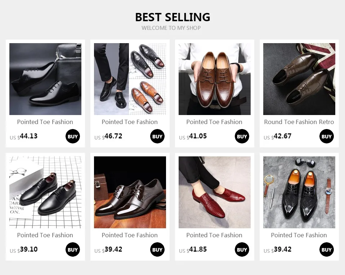Click Round Toe Fashion Retro title link
345x275 pixels.
(x=299, y=122)
